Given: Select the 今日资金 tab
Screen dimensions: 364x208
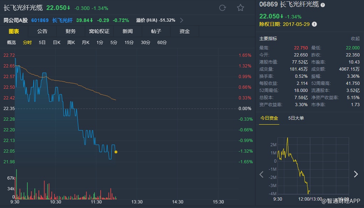Looking at the screenshot, I should tap(269, 118).
